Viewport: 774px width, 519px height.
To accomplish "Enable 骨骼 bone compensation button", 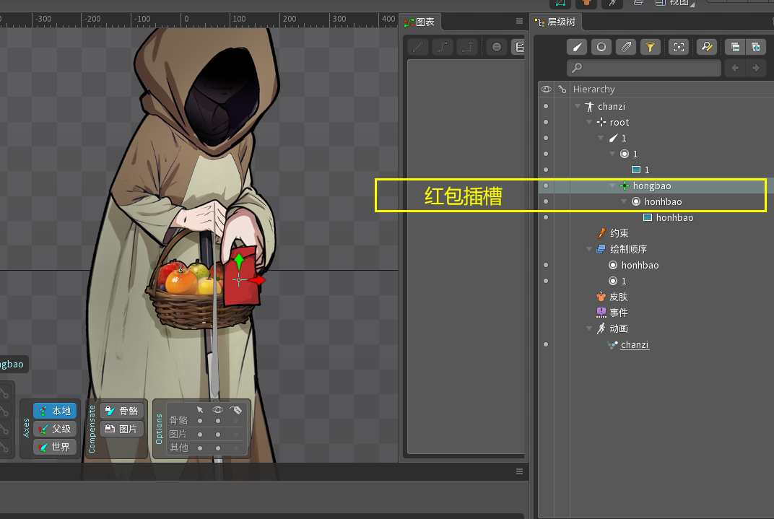I will tap(121, 411).
